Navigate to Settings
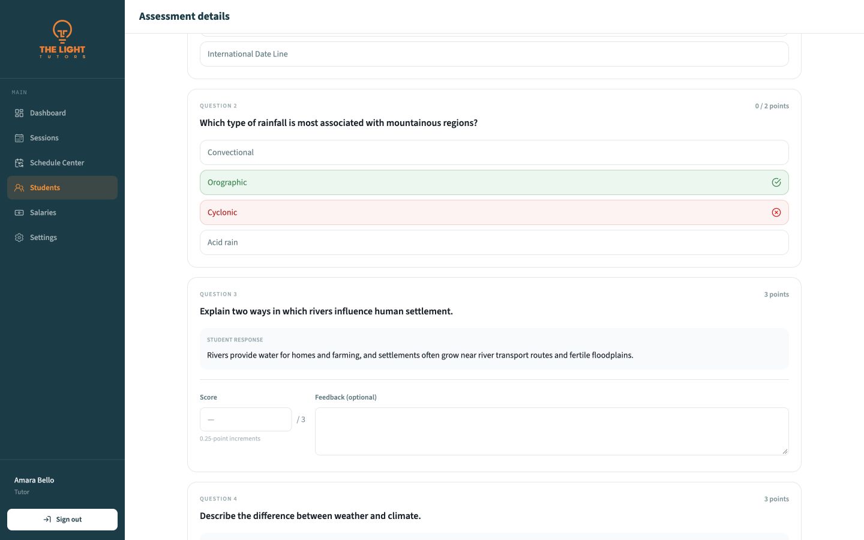Screen dimensions: 864x540 [62, 238]
